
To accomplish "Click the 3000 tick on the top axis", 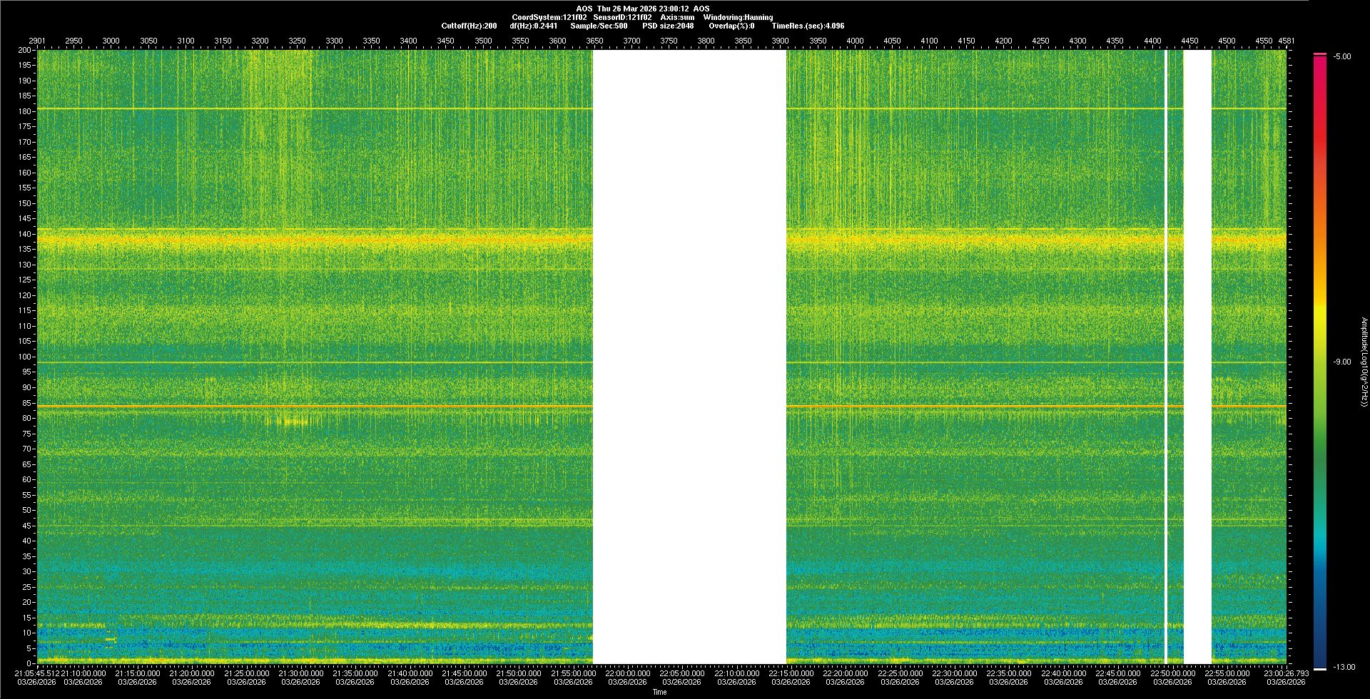I will (x=111, y=41).
